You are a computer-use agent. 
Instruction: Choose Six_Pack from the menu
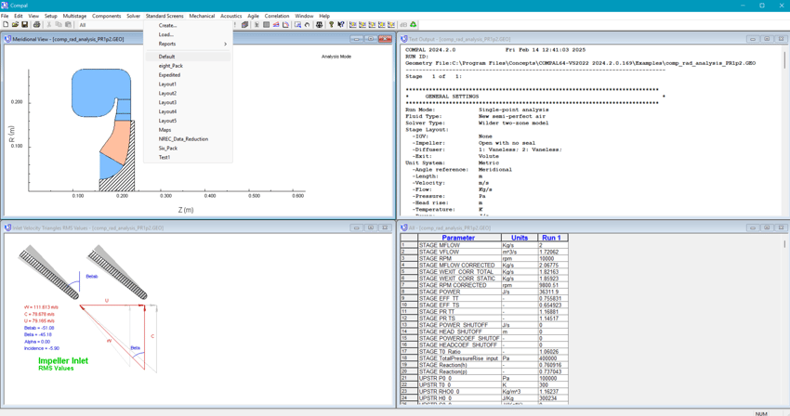pos(167,149)
